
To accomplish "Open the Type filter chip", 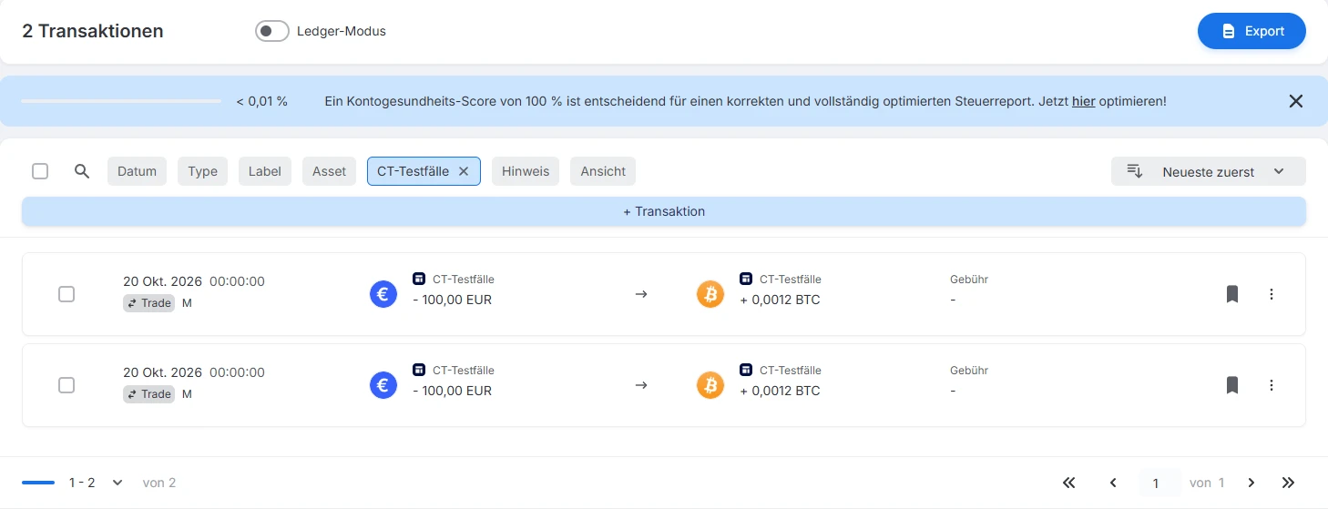I will [x=202, y=171].
